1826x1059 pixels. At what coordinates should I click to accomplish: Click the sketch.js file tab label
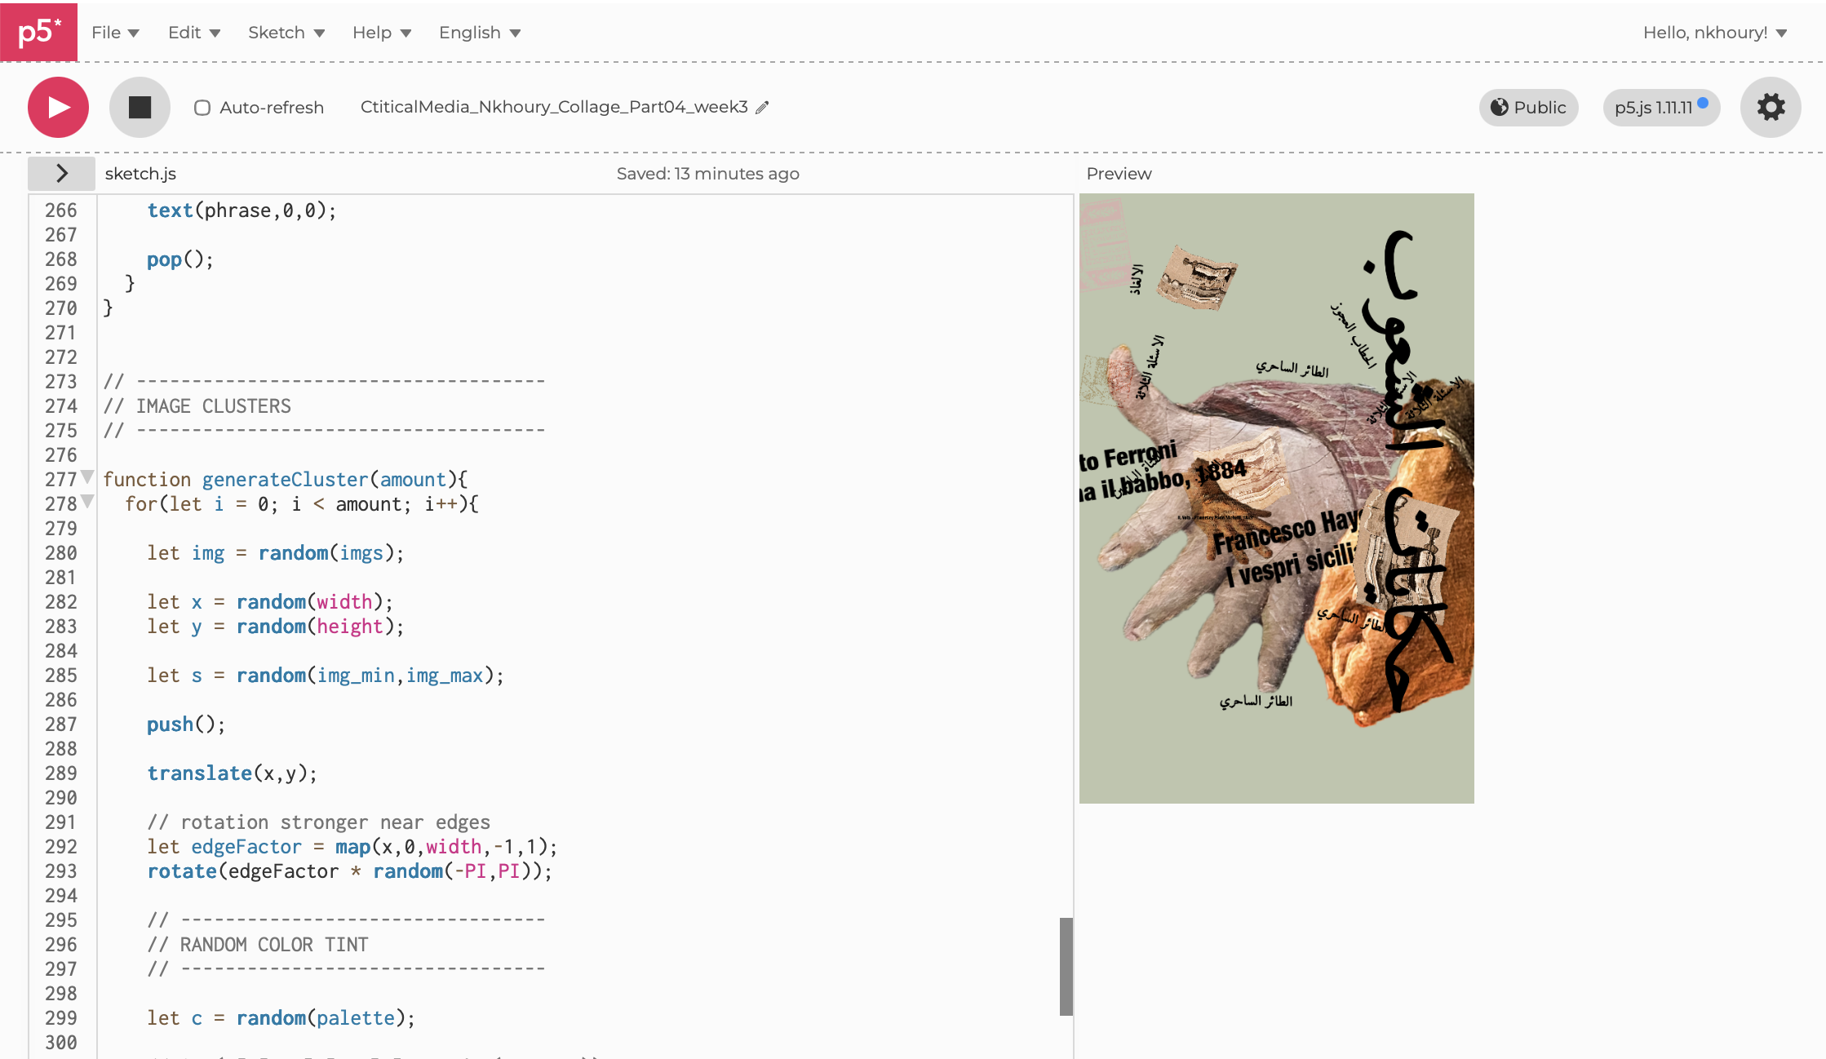click(x=140, y=174)
